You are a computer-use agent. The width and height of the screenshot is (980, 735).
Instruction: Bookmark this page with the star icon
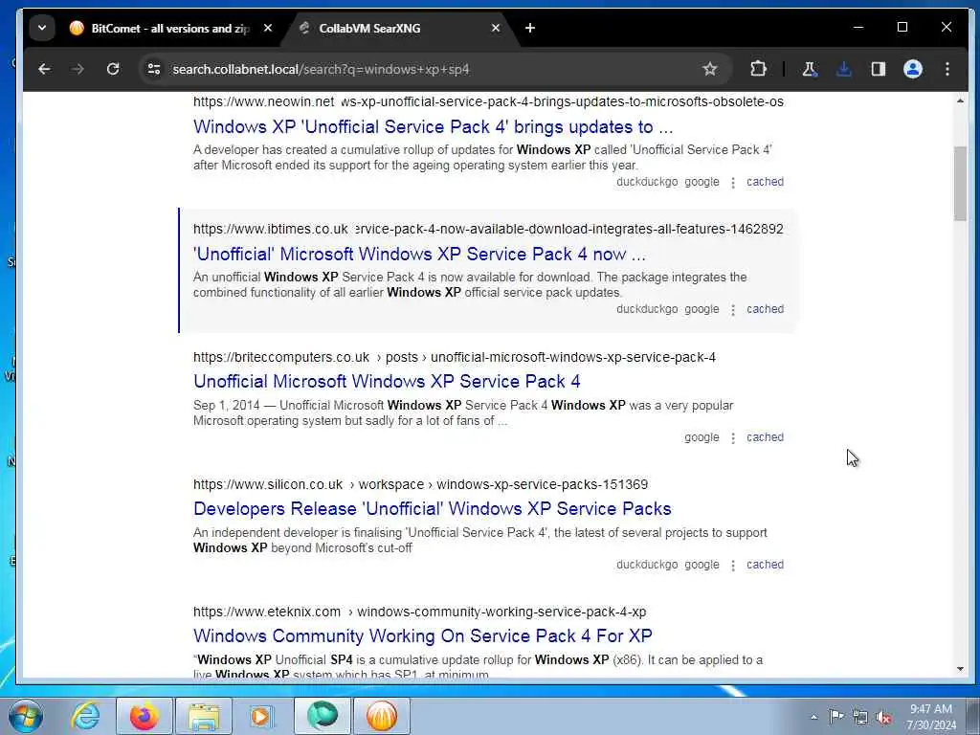click(709, 69)
